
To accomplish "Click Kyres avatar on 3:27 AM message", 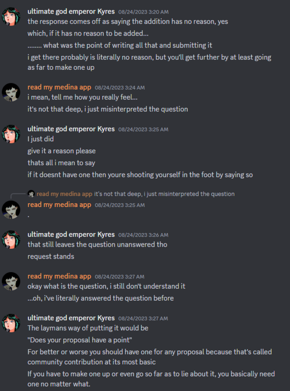I will point(11,323).
